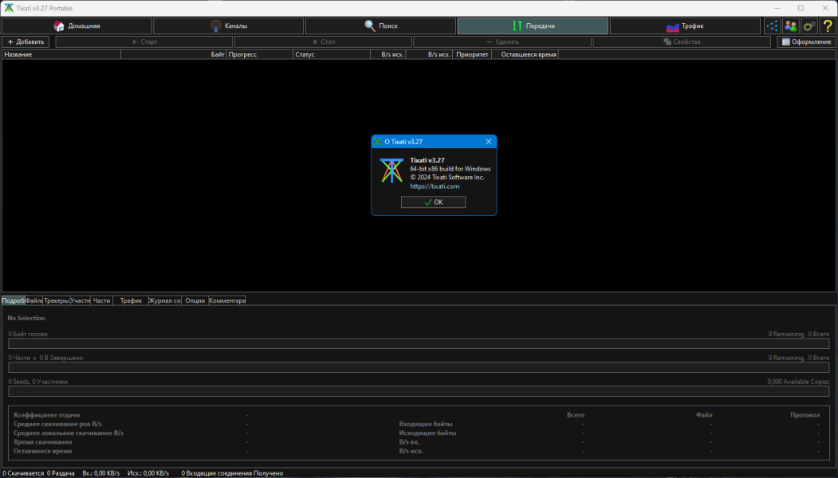Click 'Вх.: 0,00 KB/s' status entry
The width and height of the screenshot is (838, 478).
(101, 473)
